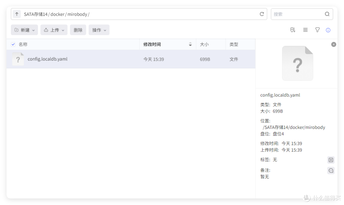Click mirobody in the path bar
Image resolution: width=344 pixels, height=205 pixels.
[x=77, y=14]
